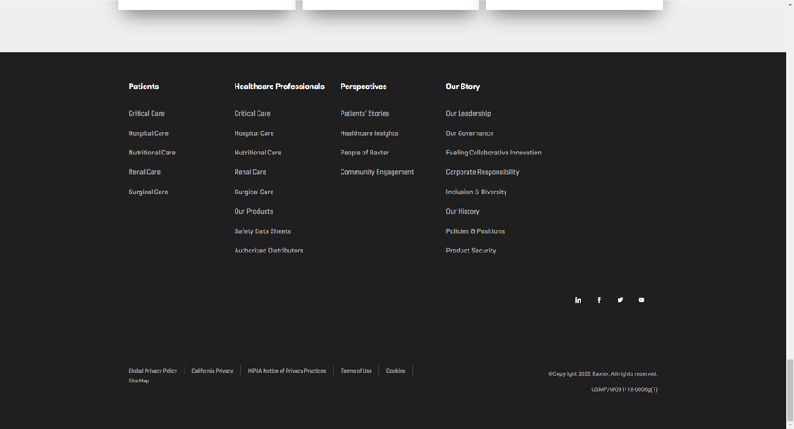This screenshot has height=429, width=794.
Task: Go to Healthcare Professionals section heading
Action: pyautogui.click(x=279, y=87)
